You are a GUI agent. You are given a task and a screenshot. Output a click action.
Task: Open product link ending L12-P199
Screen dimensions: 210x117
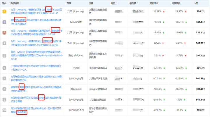pos(36,32)
